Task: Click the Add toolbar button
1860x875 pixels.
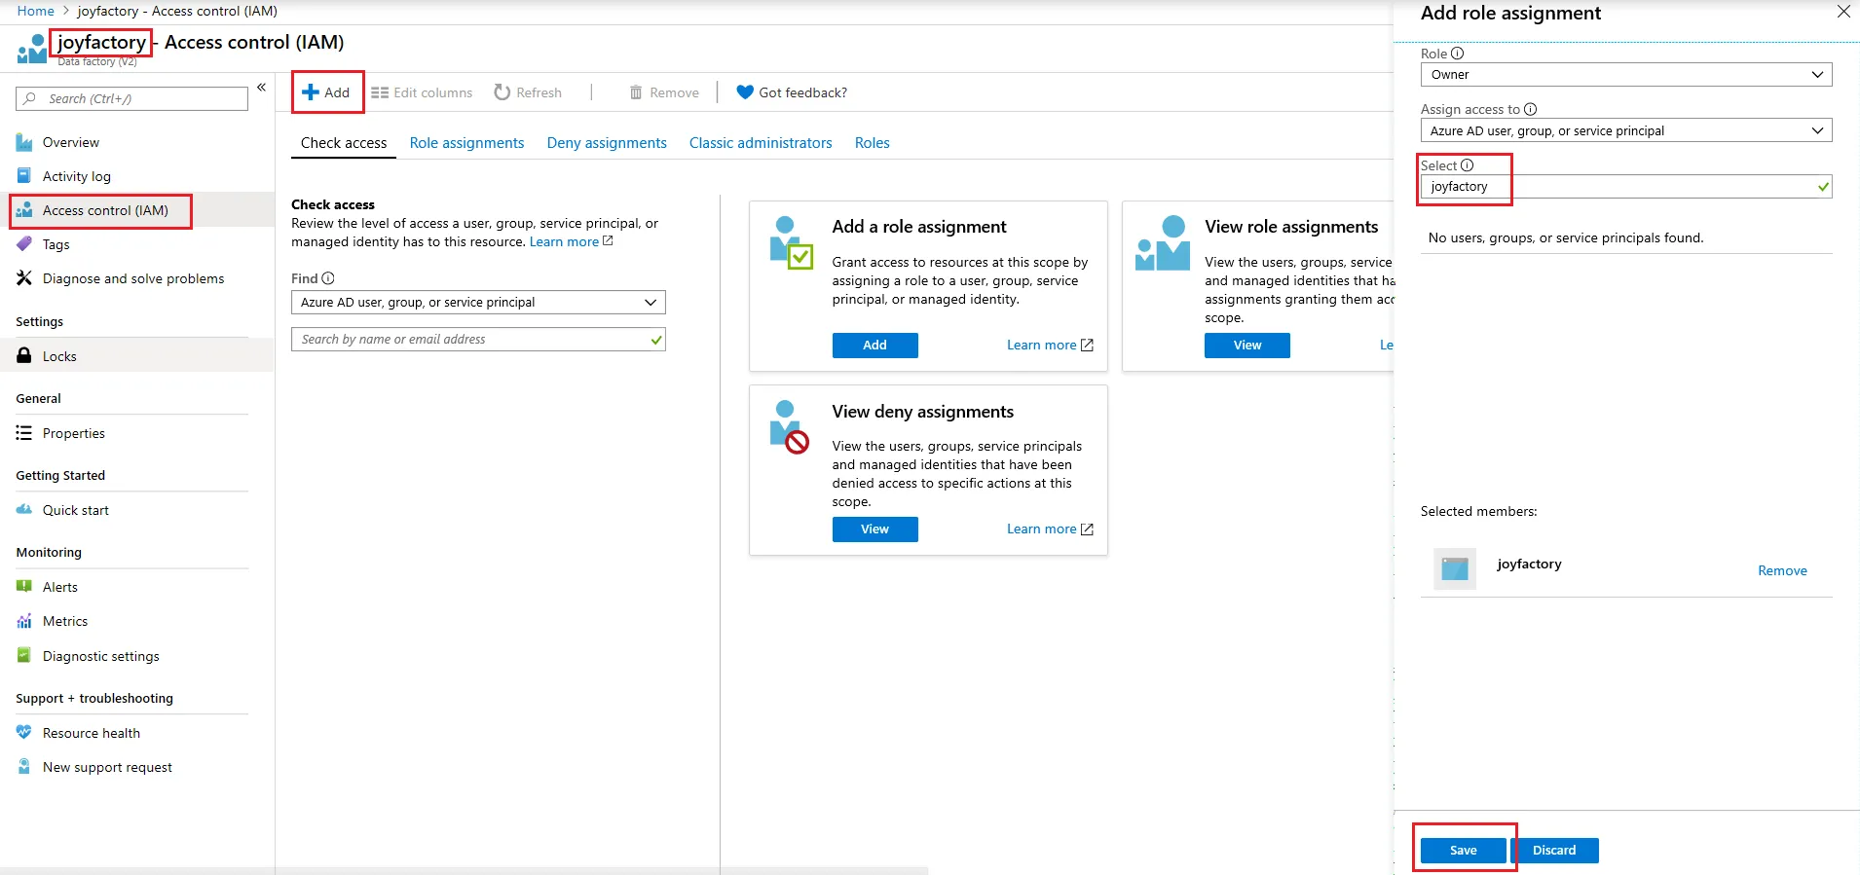Action: 326,92
